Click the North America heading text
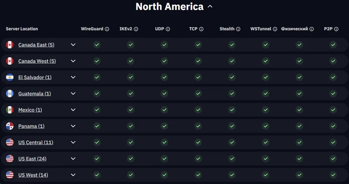Viewport: 349px width, 184px height. coord(170,7)
